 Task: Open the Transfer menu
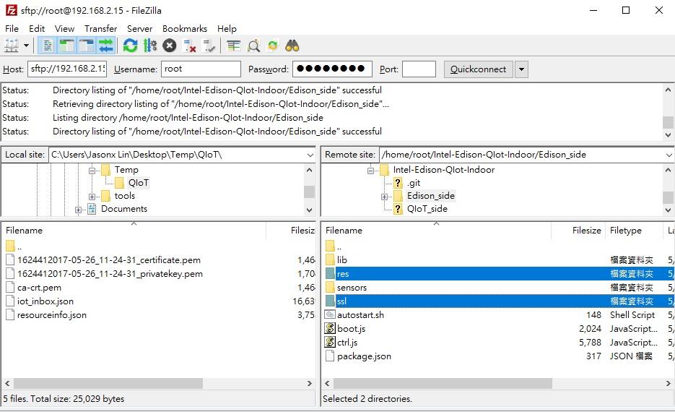coord(100,28)
